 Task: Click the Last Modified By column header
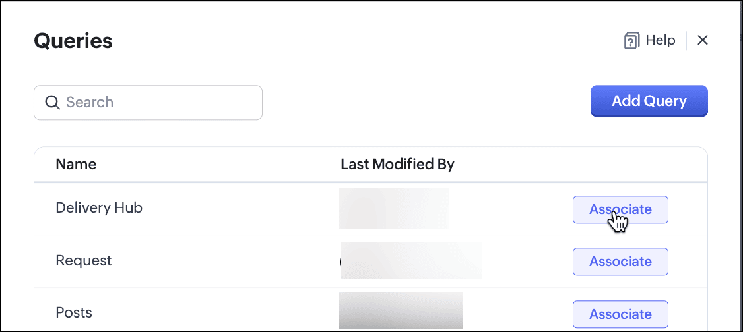coord(397,165)
